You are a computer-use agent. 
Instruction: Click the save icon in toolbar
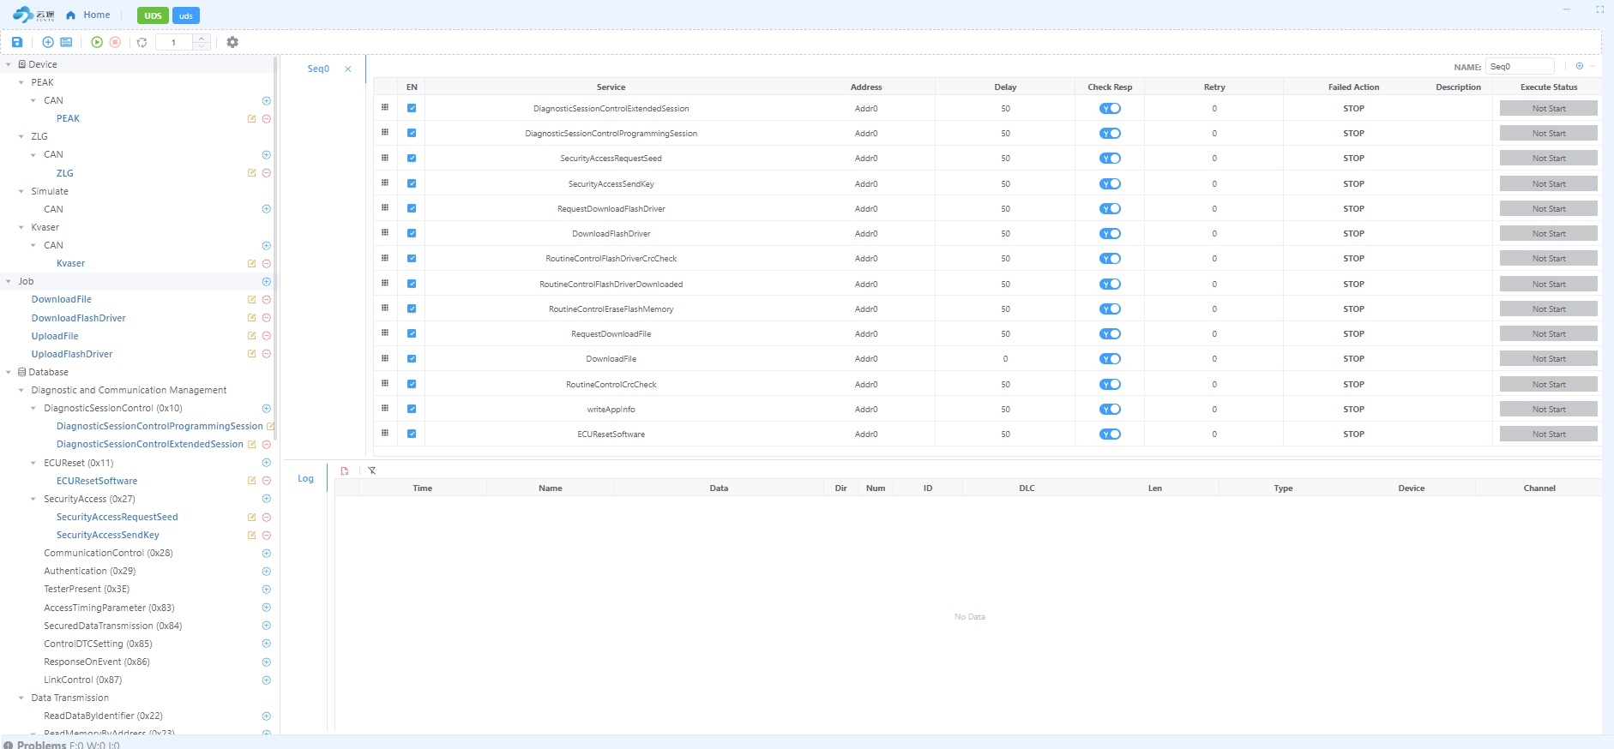[17, 42]
